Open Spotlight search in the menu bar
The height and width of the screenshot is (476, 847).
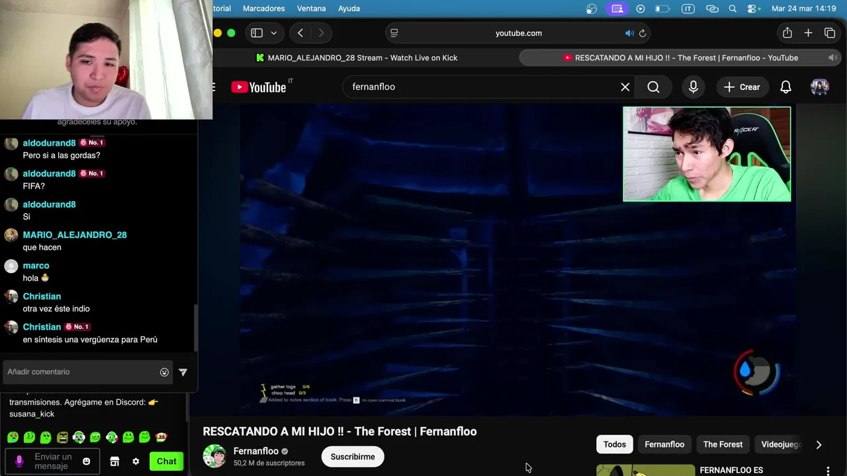click(733, 9)
